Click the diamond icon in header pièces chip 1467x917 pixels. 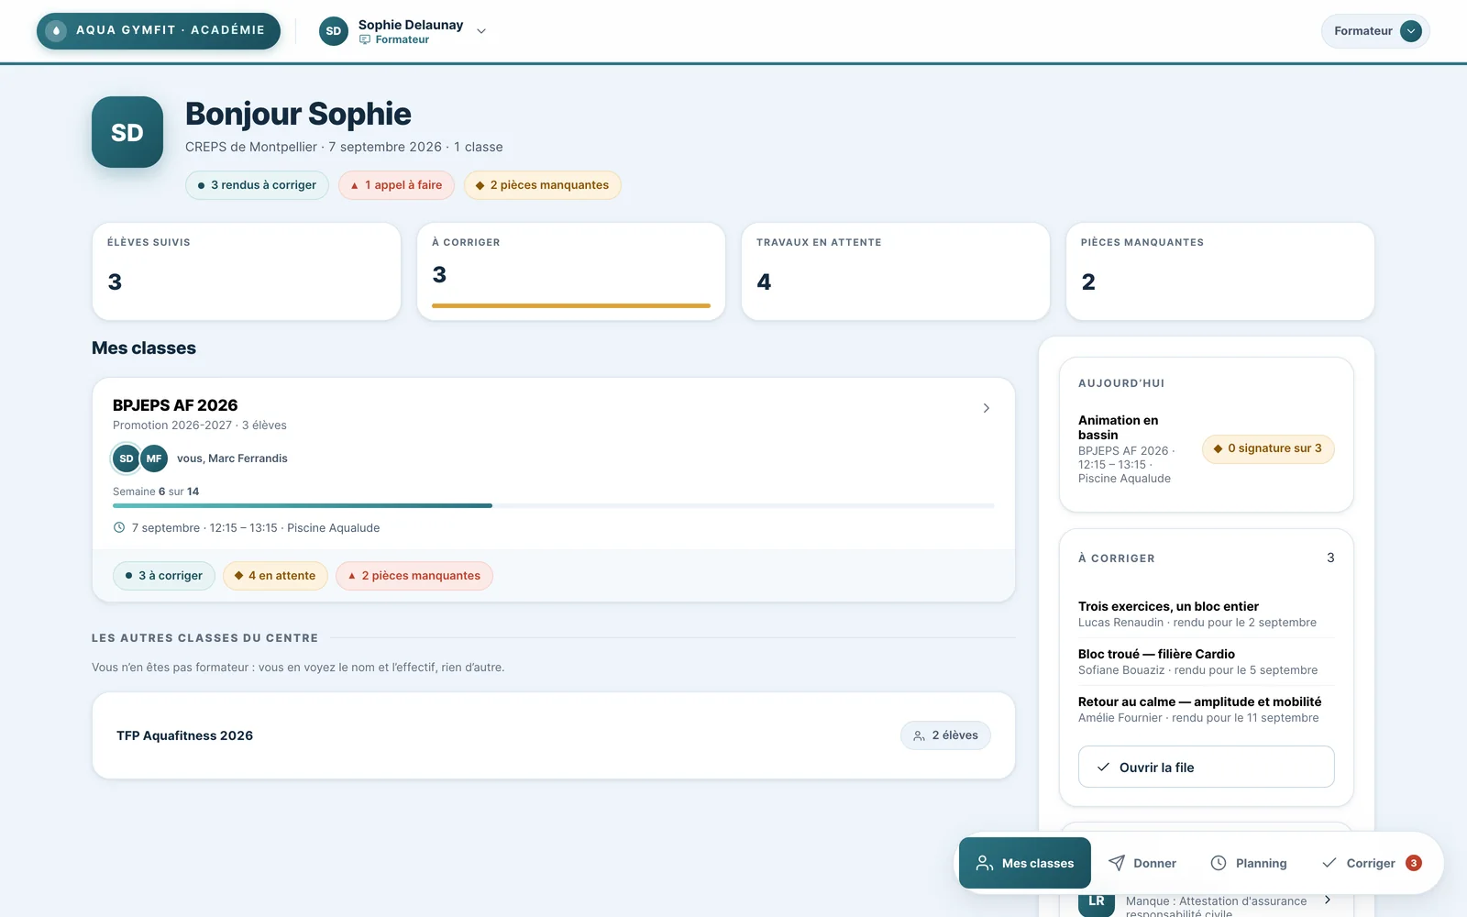pos(480,185)
